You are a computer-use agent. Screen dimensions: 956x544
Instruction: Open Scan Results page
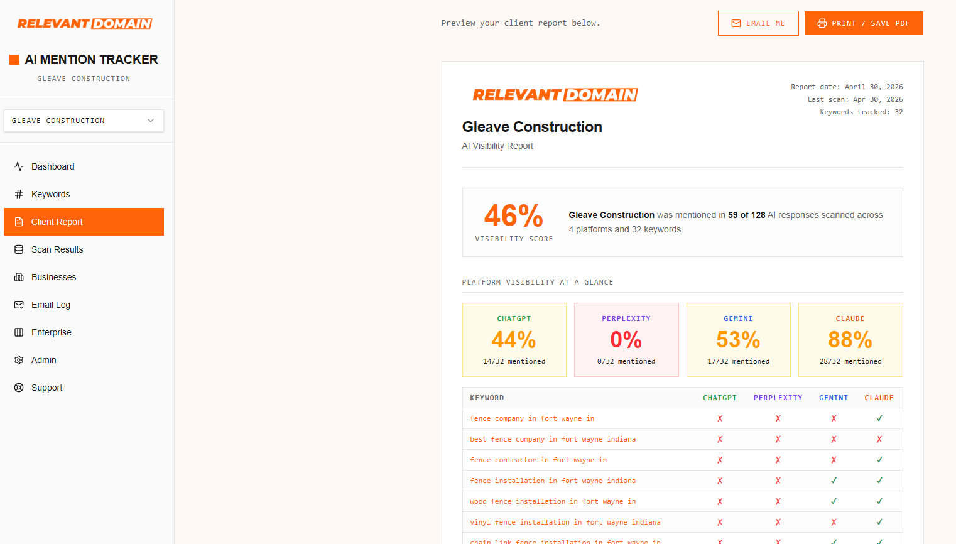point(84,249)
